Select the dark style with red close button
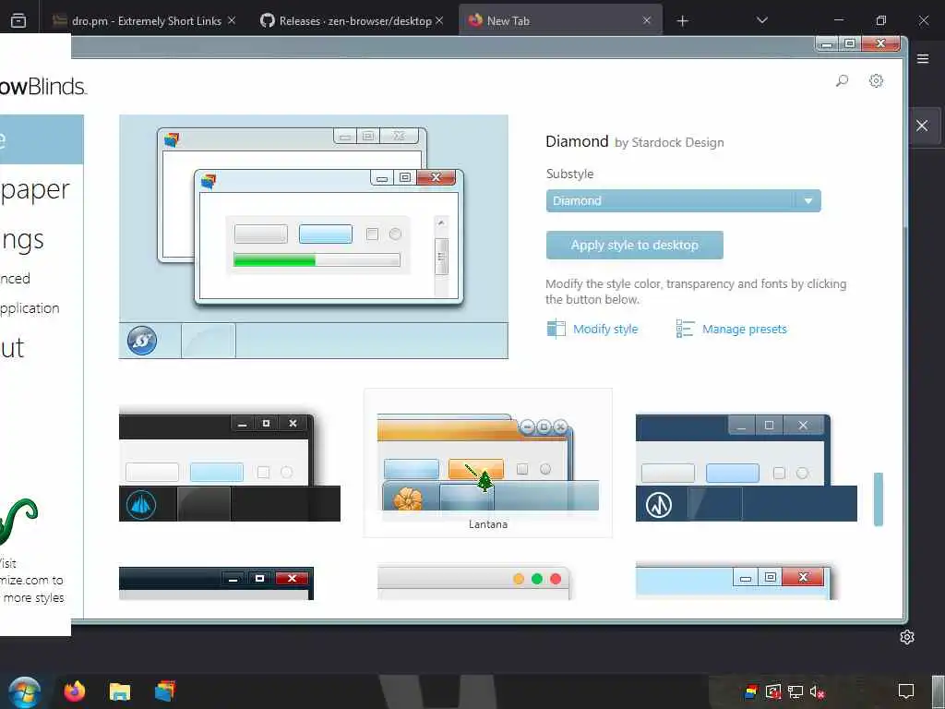The width and height of the screenshot is (945, 709). coord(216,583)
